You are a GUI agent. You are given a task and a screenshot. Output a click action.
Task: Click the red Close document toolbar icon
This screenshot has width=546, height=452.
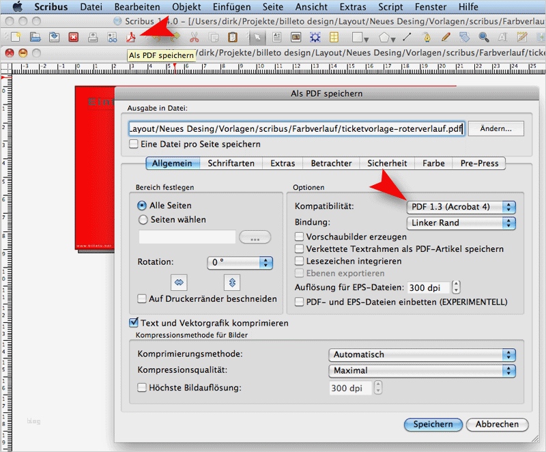pyautogui.click(x=74, y=37)
